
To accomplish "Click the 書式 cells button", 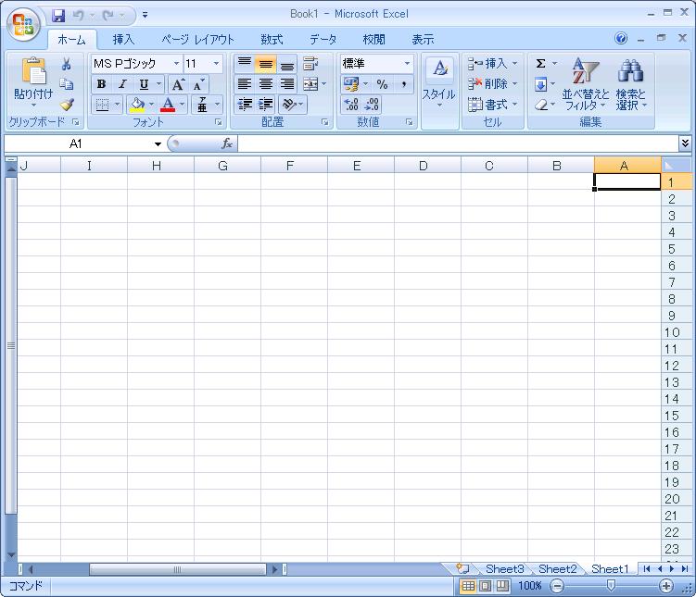I will click(x=492, y=105).
